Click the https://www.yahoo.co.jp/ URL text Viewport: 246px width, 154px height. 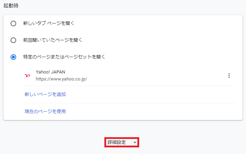(x=61, y=79)
